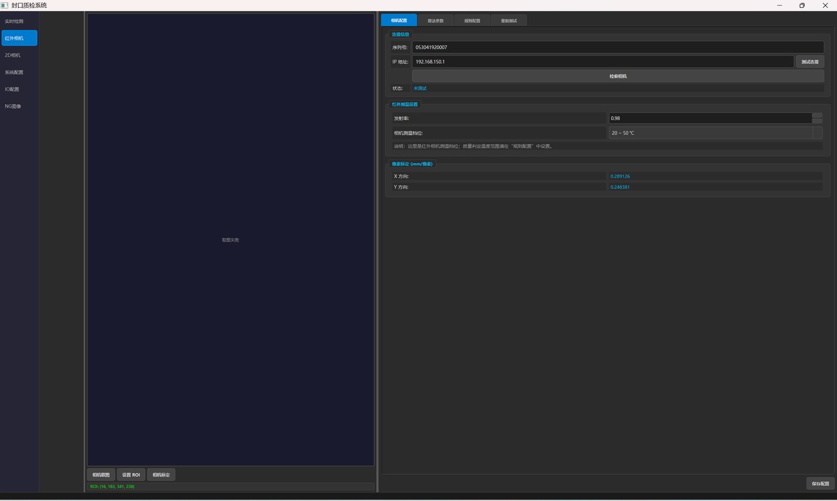Open 系统配置 from the sidebar
837x501 pixels.
[19, 72]
